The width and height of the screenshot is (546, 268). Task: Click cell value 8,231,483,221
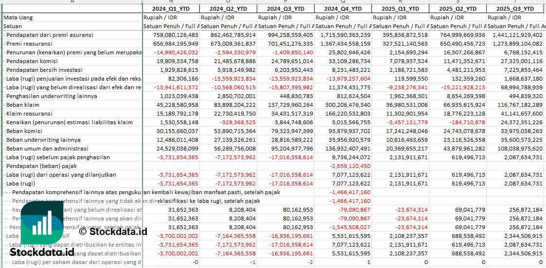[x=351, y=70]
